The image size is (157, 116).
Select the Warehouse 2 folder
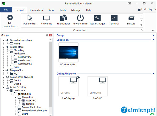[x=23, y=64]
